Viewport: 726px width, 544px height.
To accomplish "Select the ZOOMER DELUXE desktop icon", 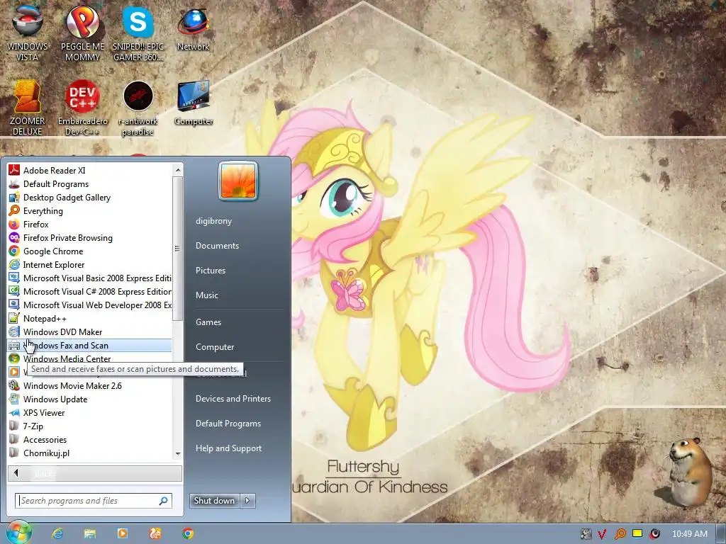I will (28, 108).
